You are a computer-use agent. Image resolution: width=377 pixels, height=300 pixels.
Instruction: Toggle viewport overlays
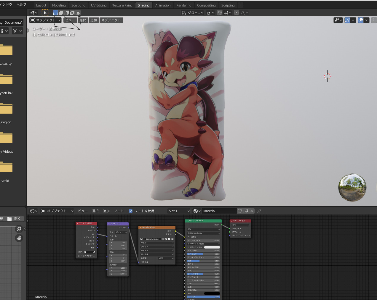[x=361, y=20]
